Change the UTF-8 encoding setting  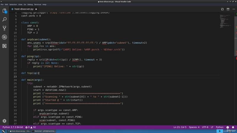[x=205, y=127]
